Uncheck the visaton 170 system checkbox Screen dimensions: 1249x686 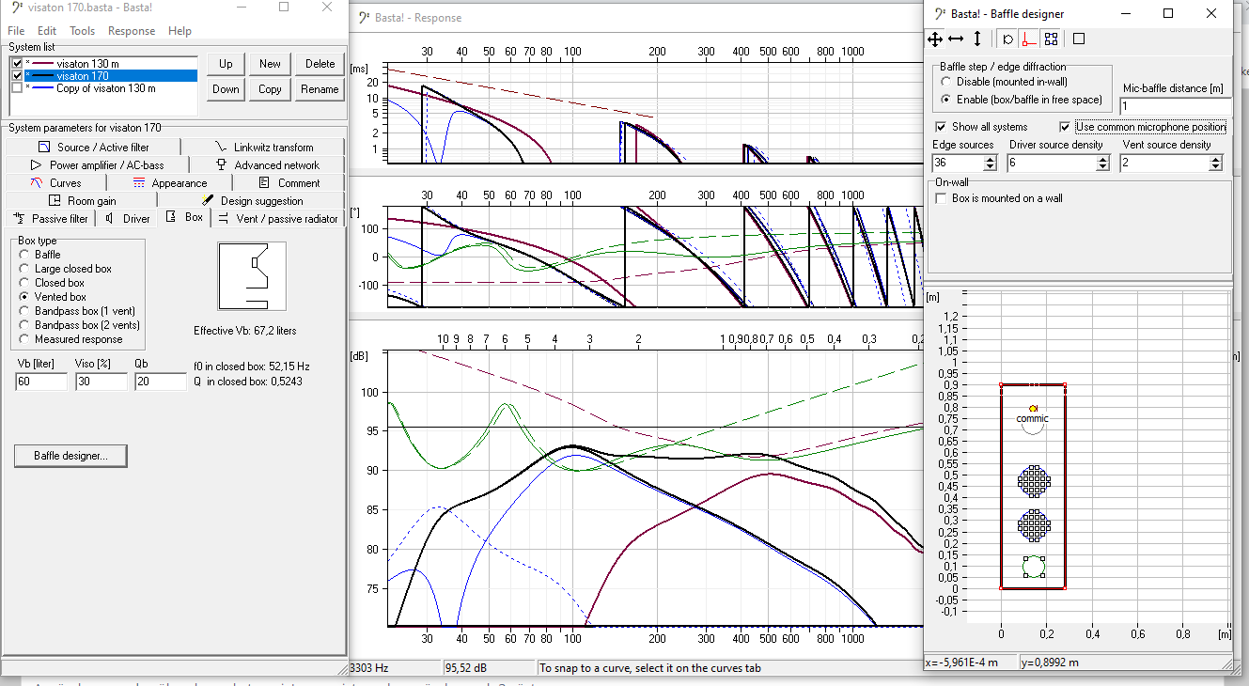coord(17,76)
